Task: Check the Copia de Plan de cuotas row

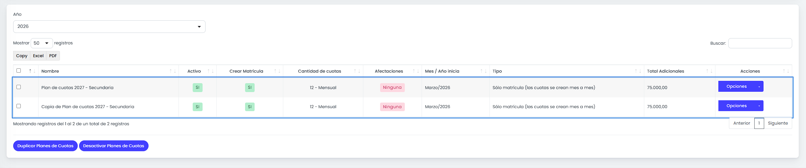Action: click(x=19, y=106)
